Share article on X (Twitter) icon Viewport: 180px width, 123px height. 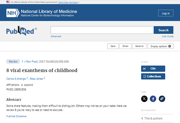pos(144,99)
